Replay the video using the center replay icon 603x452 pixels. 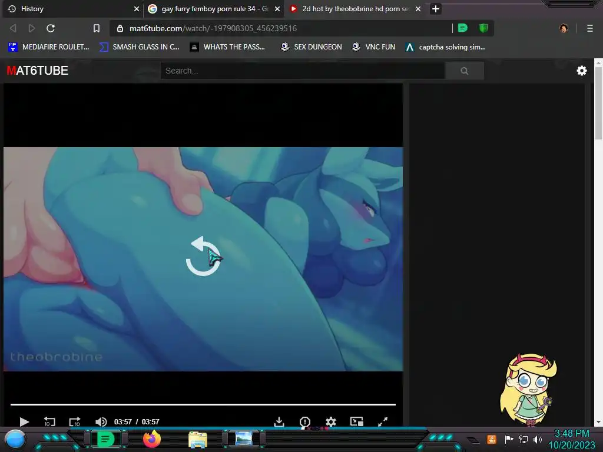(203, 257)
